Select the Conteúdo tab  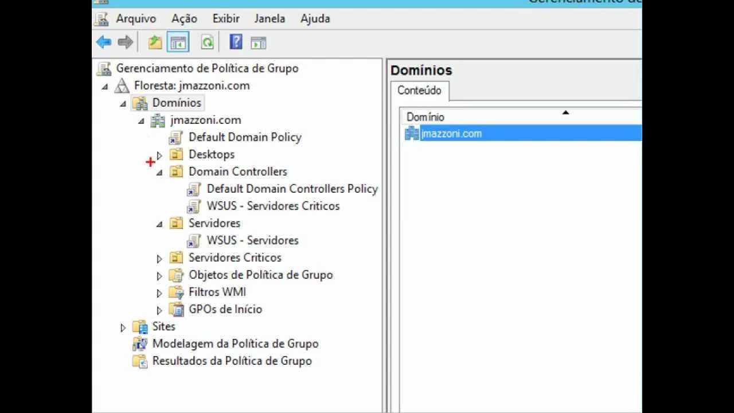click(419, 91)
